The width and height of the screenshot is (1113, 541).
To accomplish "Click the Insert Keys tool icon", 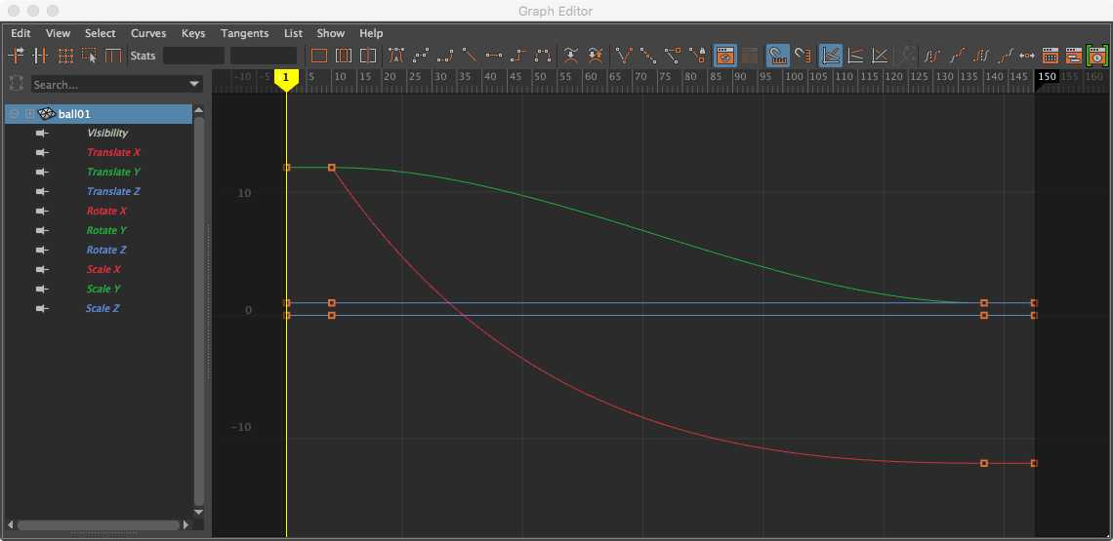I will pos(41,56).
